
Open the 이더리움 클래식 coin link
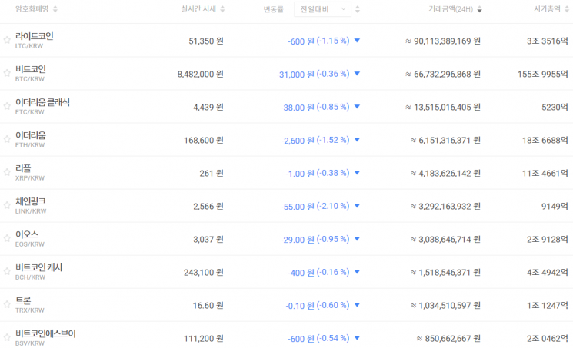point(42,102)
